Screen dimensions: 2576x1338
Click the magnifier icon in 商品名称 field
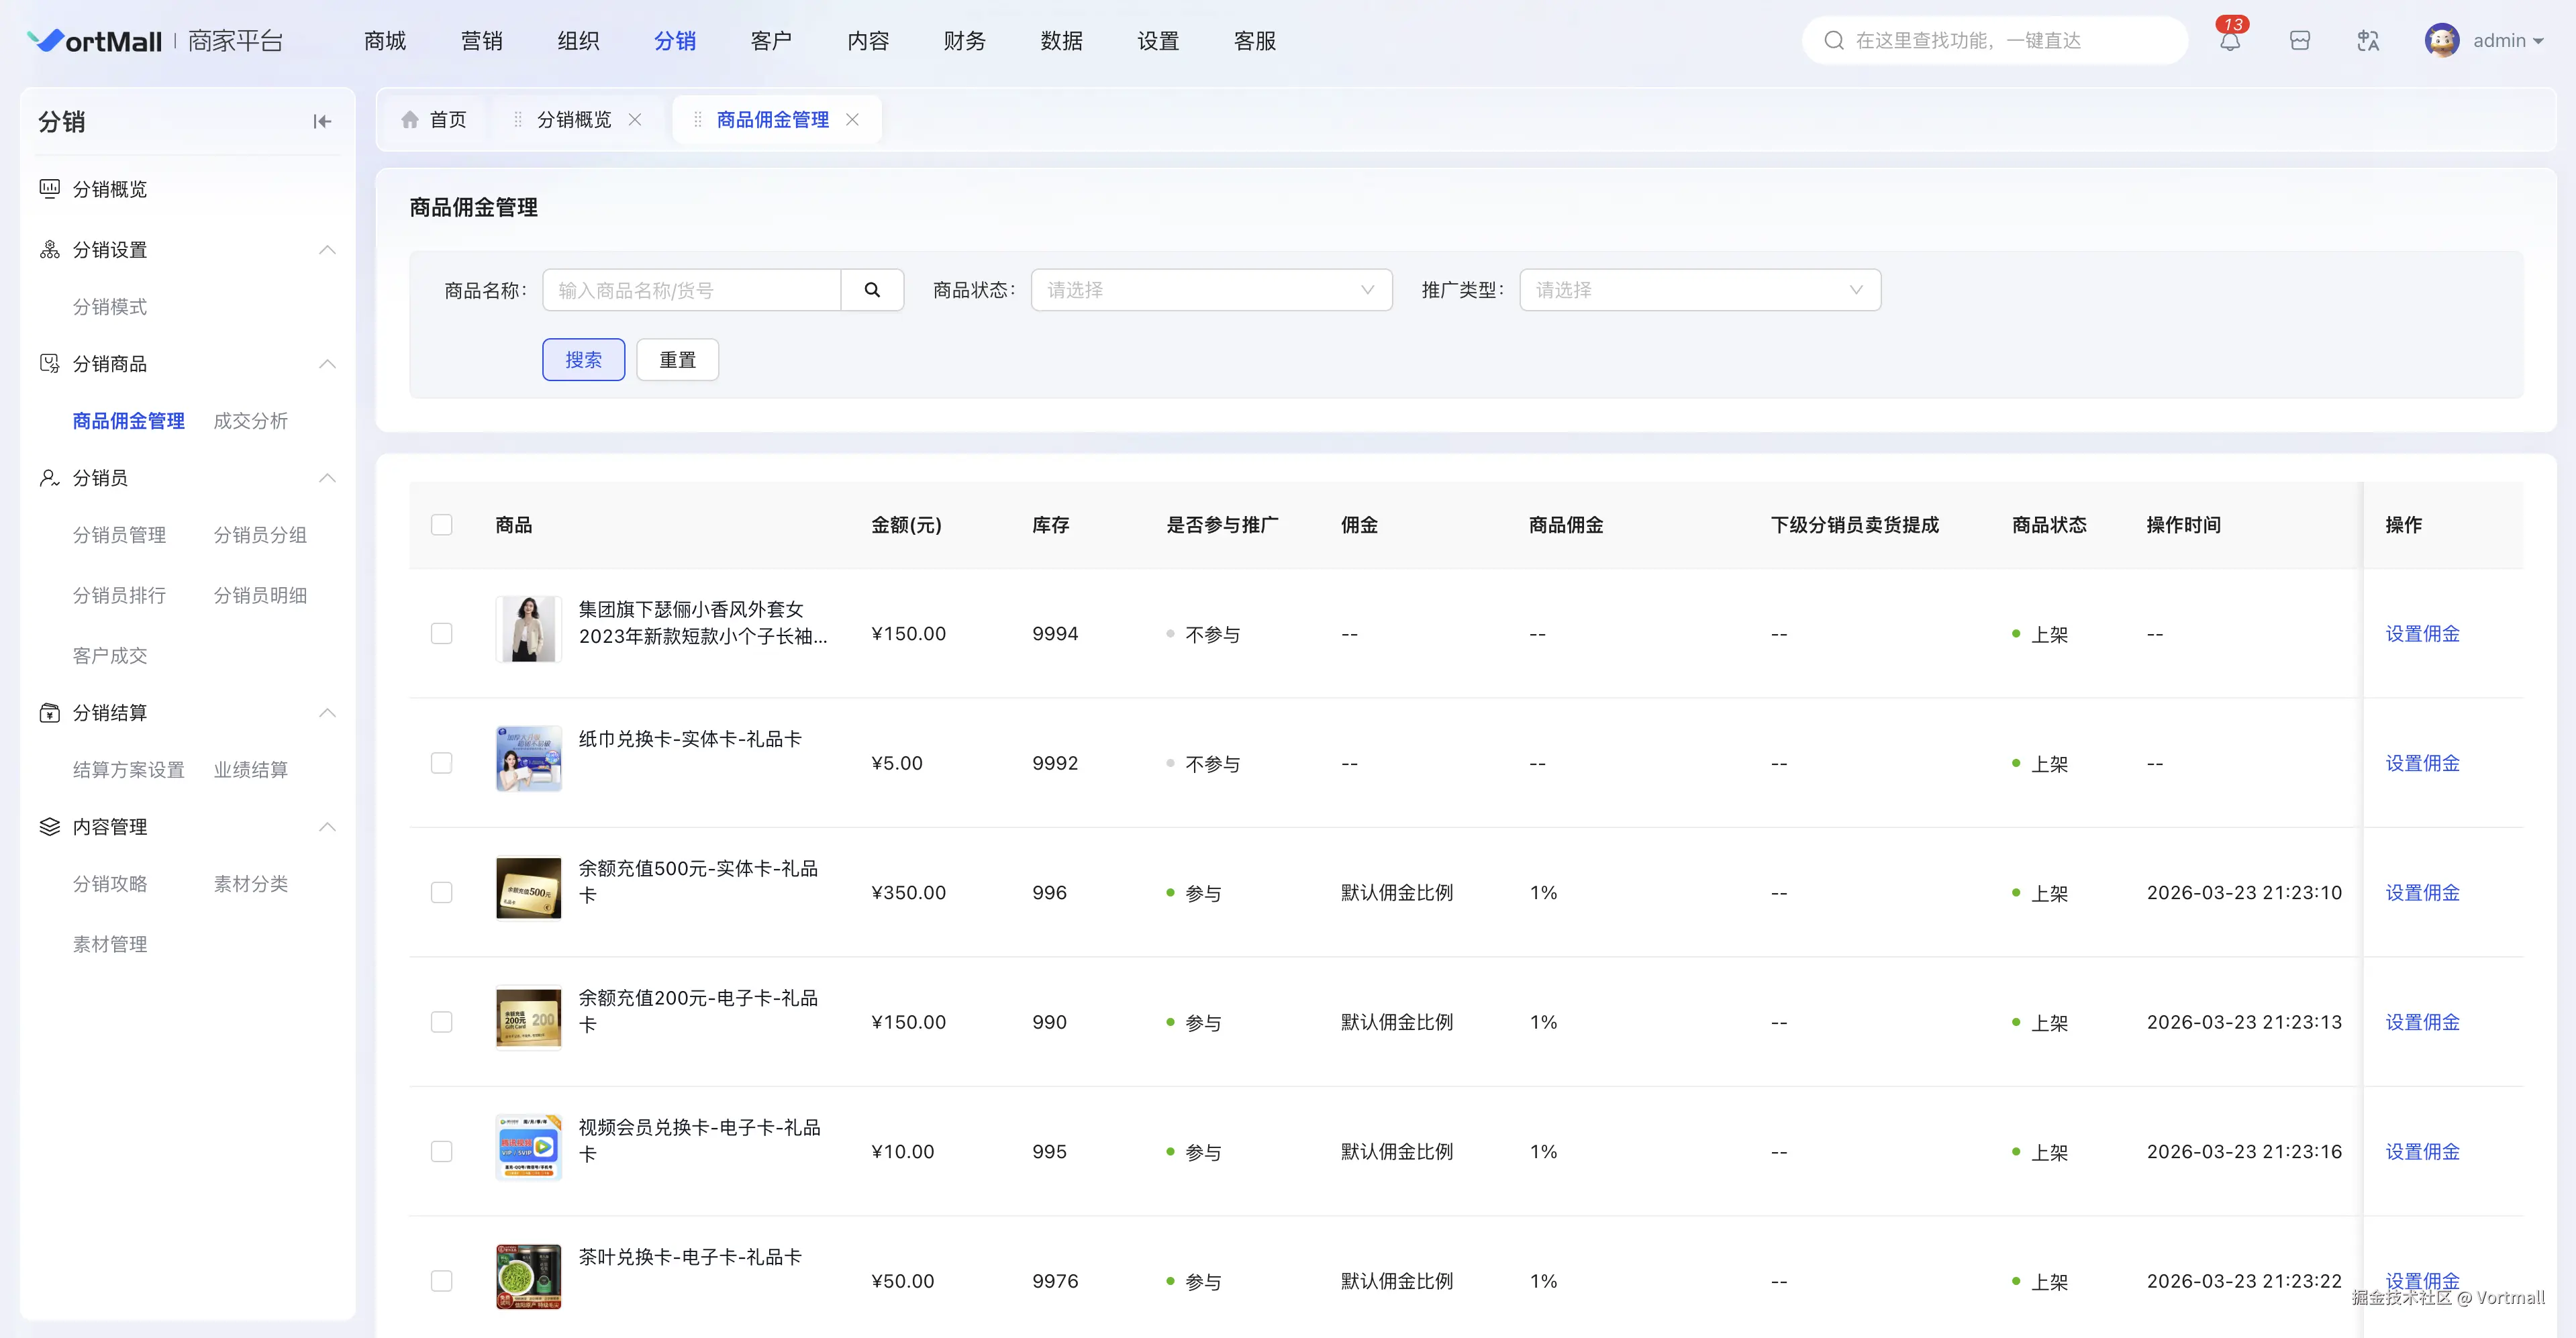tap(871, 290)
